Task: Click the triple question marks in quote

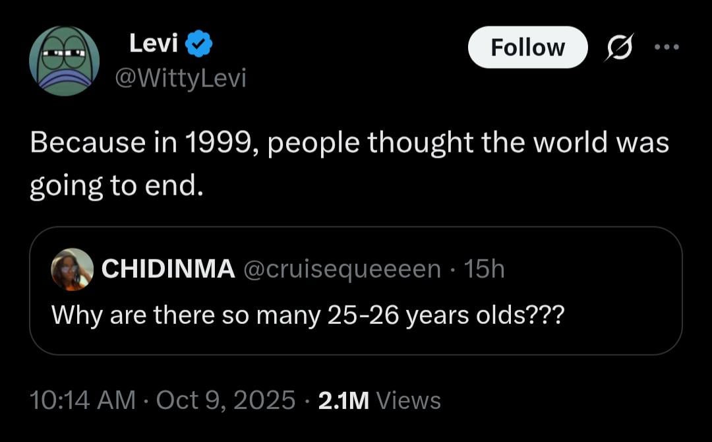Action: click(545, 315)
